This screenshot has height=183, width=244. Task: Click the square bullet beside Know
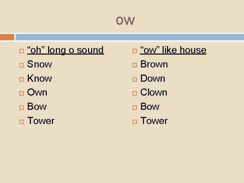tap(21, 79)
